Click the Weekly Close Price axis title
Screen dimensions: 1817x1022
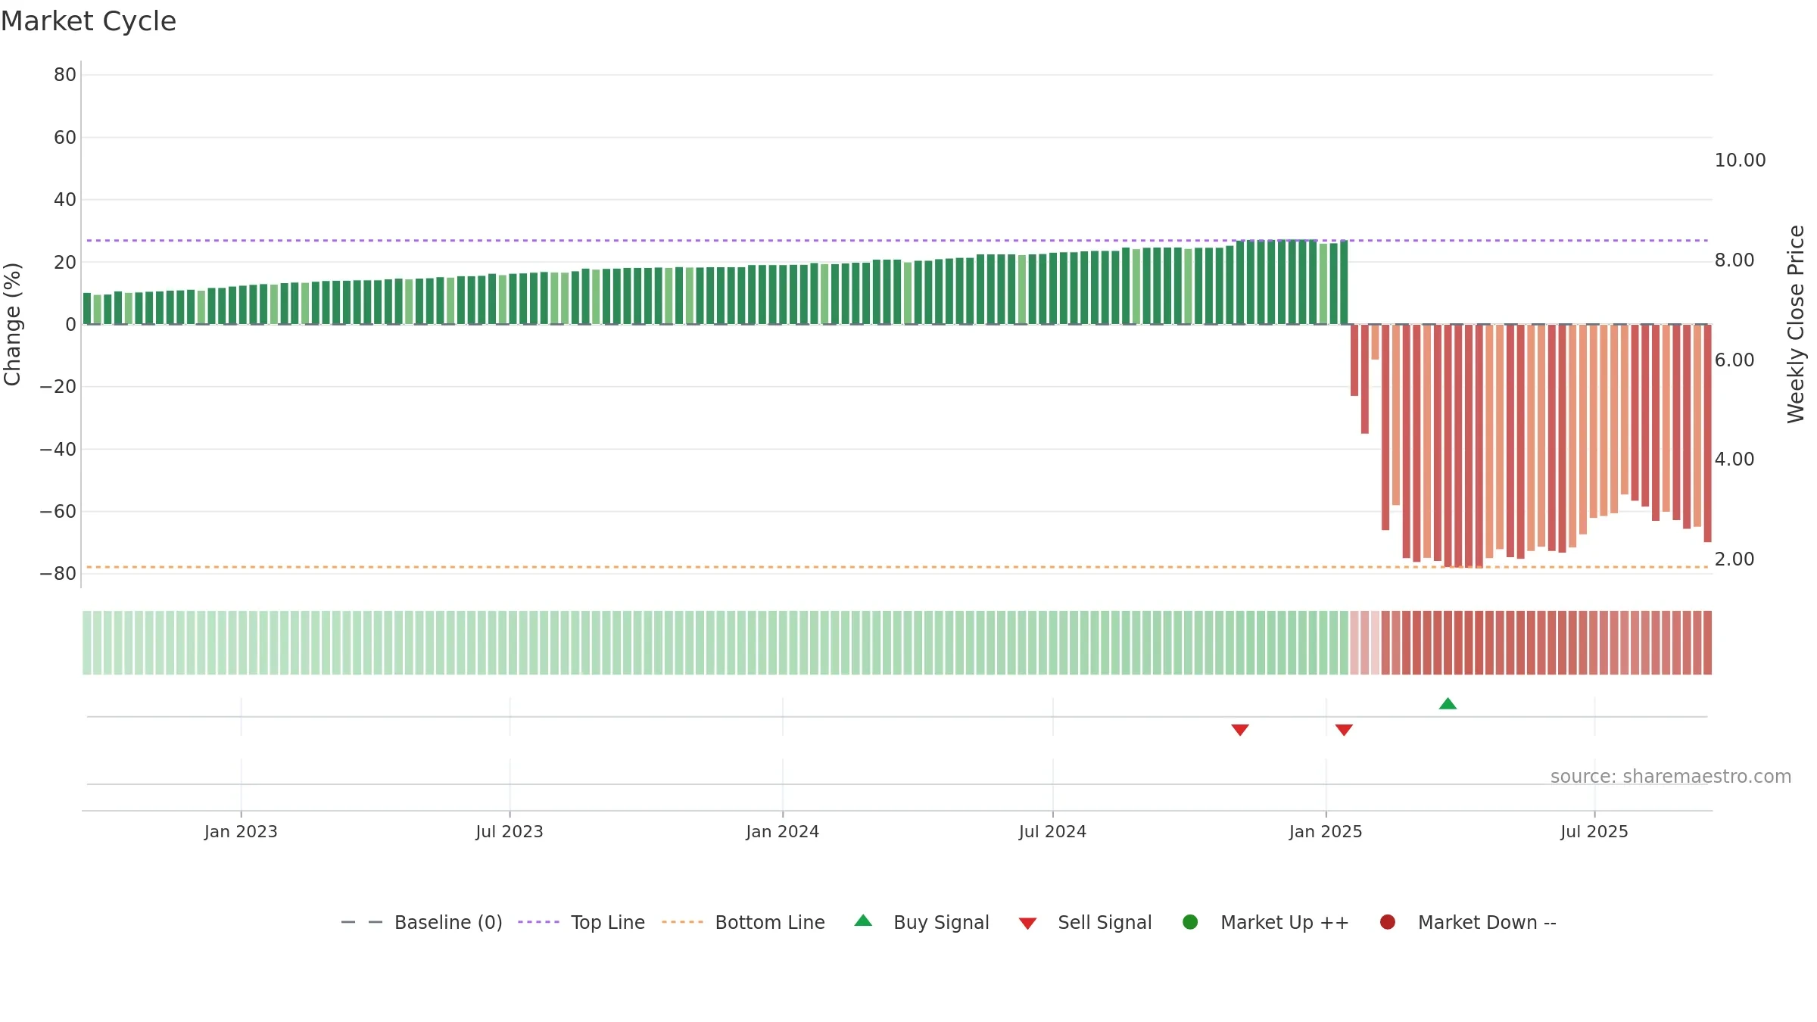click(x=1796, y=324)
